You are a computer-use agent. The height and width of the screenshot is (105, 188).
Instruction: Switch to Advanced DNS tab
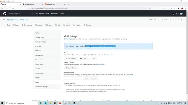[x=55, y=4]
